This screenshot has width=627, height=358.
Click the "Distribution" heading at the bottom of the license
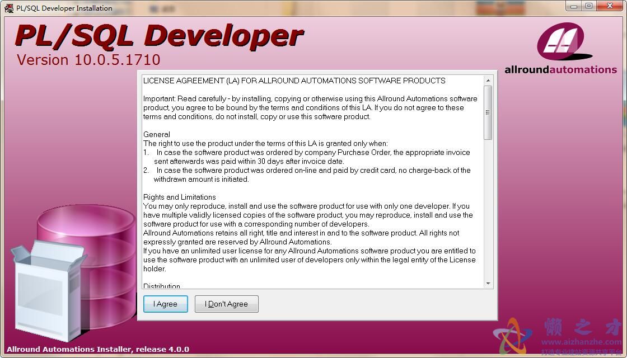tap(162, 286)
